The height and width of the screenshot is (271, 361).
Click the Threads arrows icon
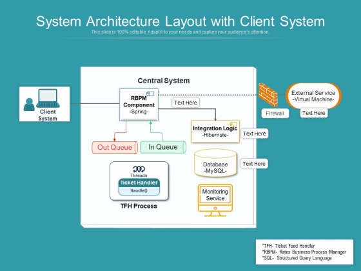pyautogui.click(x=139, y=169)
